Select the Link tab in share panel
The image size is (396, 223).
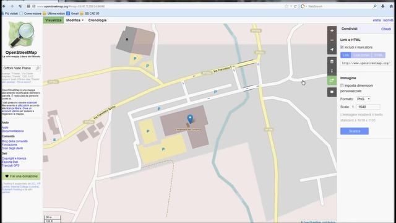click(345, 55)
